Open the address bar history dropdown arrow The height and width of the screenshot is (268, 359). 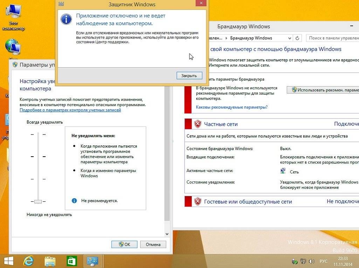pos(290,38)
